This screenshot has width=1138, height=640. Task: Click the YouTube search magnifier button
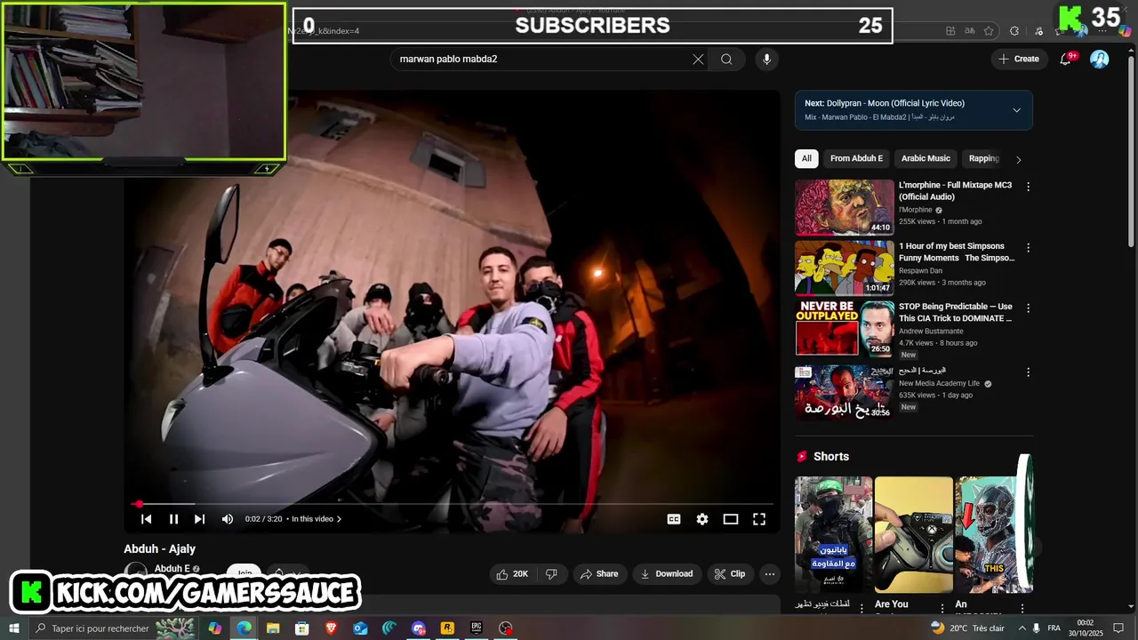(726, 60)
